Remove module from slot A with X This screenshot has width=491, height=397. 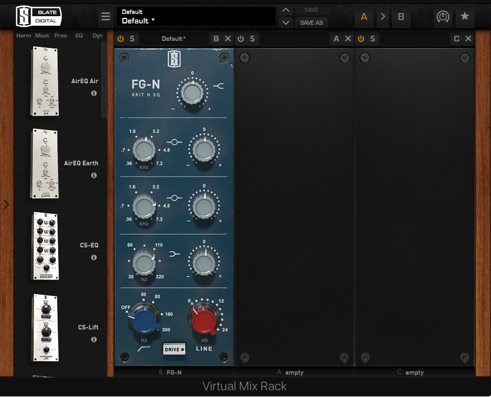click(348, 39)
